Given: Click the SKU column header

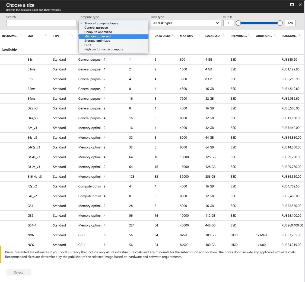Looking at the screenshot, I should point(30,36).
